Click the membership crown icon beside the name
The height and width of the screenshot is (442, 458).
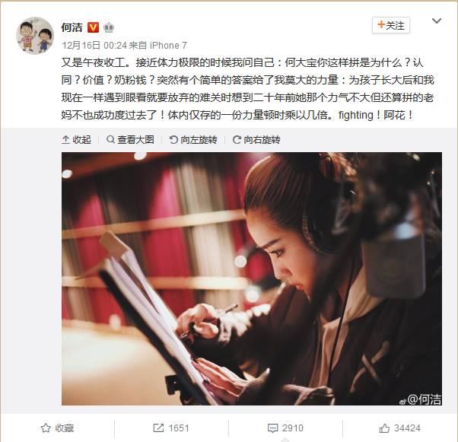(x=109, y=27)
